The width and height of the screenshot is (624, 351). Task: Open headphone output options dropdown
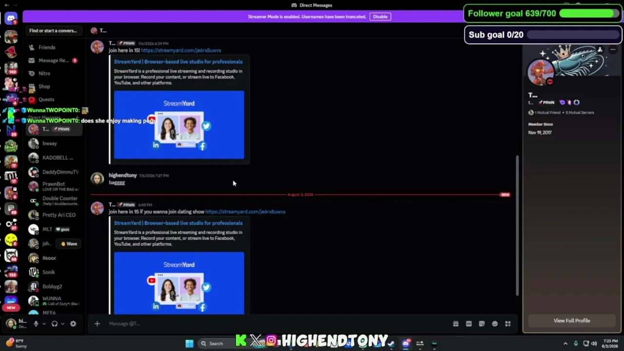(x=62, y=324)
